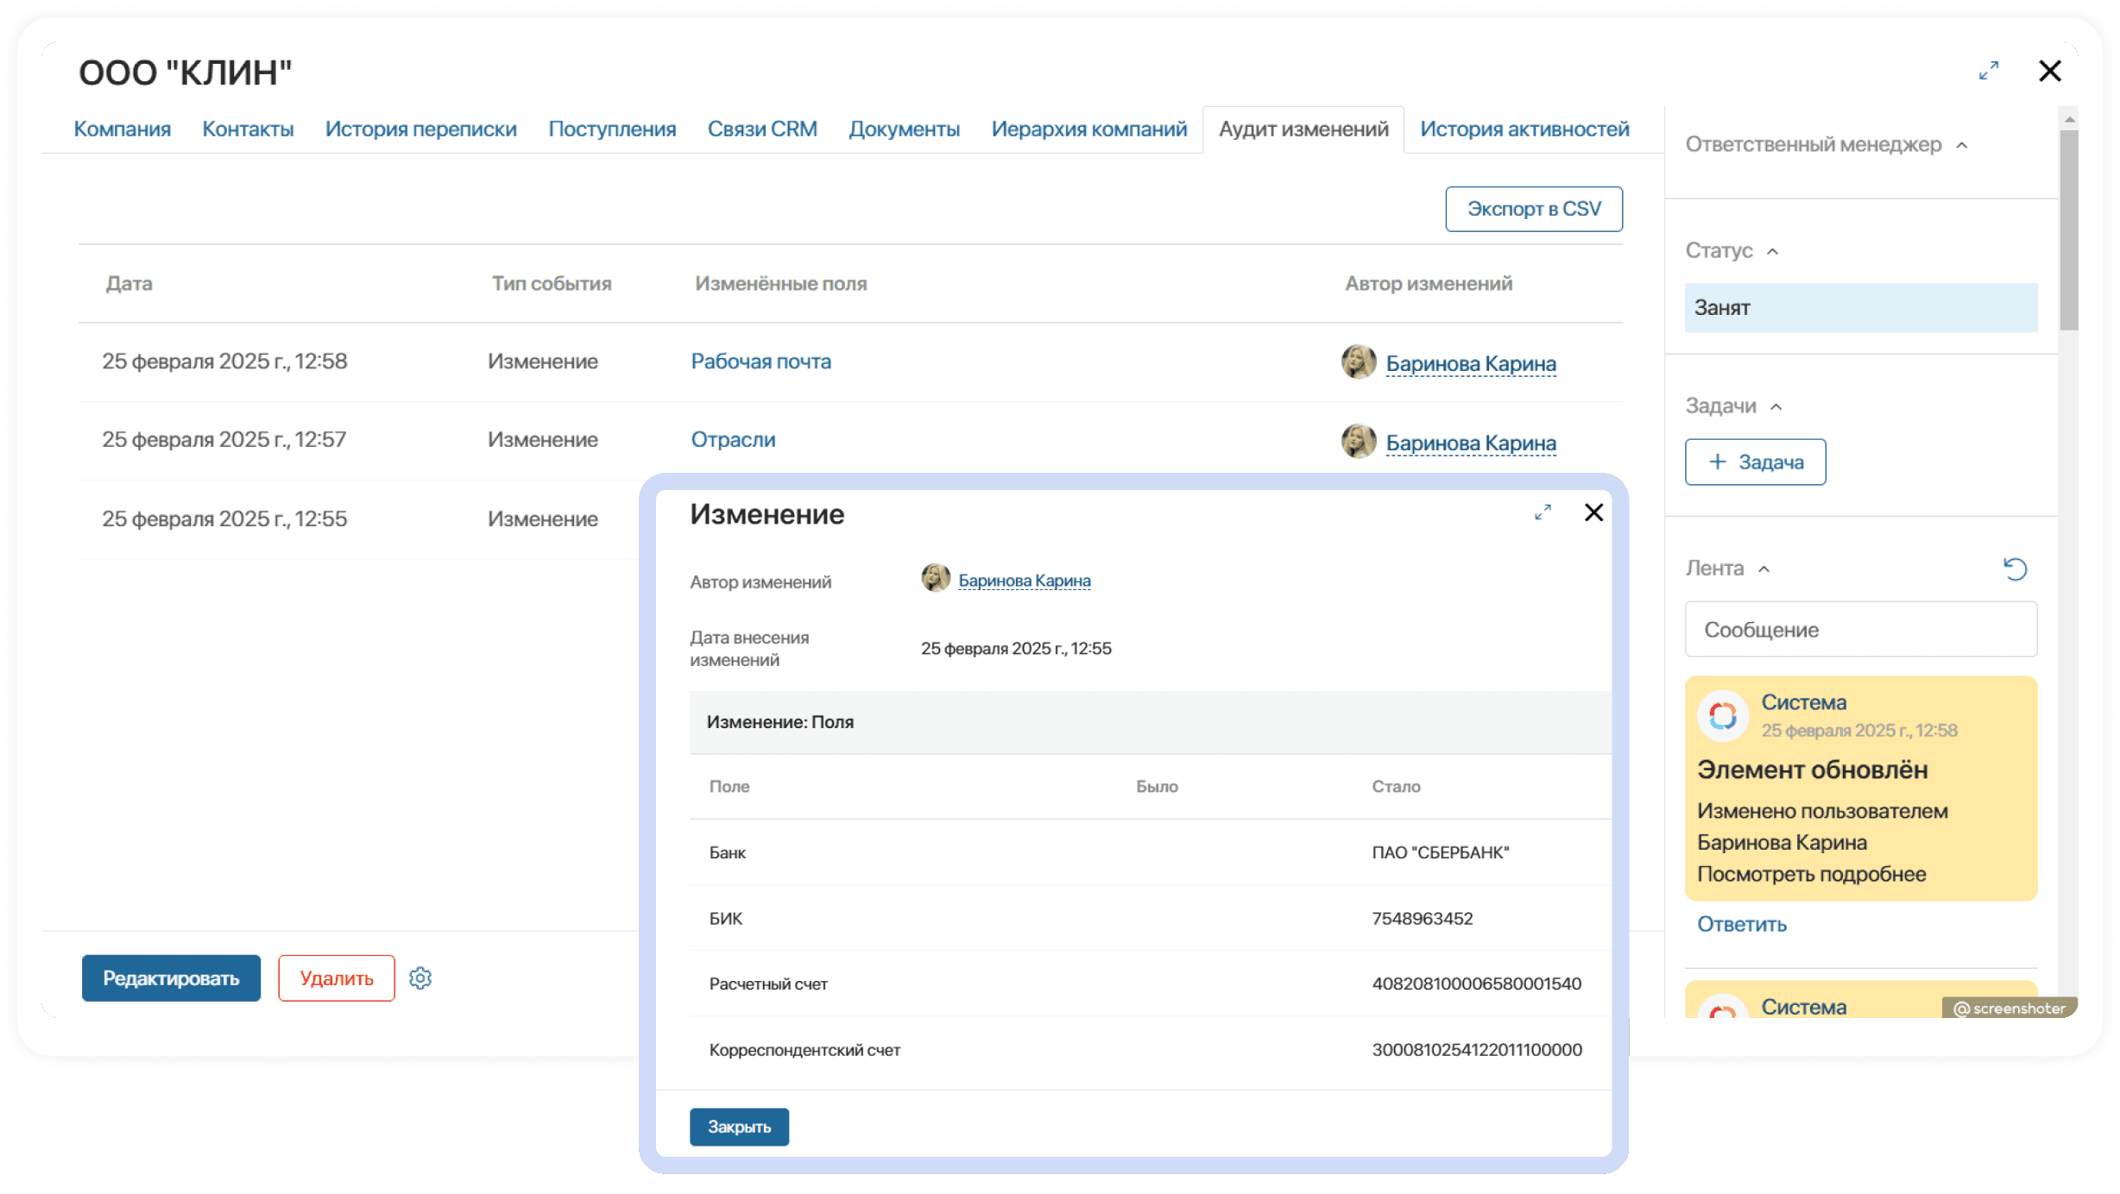This screenshot has width=2120, height=1194.
Task: Expand the ООО "КЛИН" card to fullscreen
Action: coord(1989,71)
